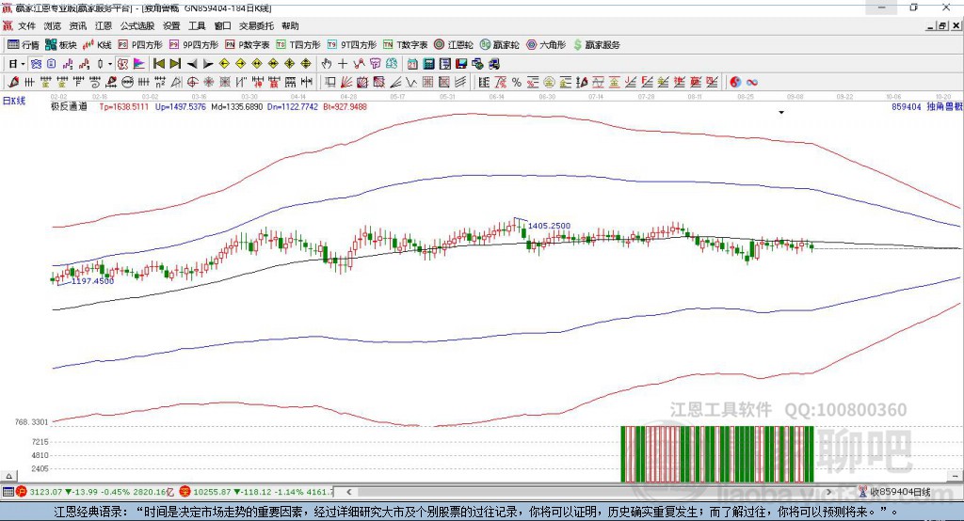Screen dimensions: 964x521
Task: Click the infinity symbol tool icon
Action: pyautogui.click(x=752, y=82)
